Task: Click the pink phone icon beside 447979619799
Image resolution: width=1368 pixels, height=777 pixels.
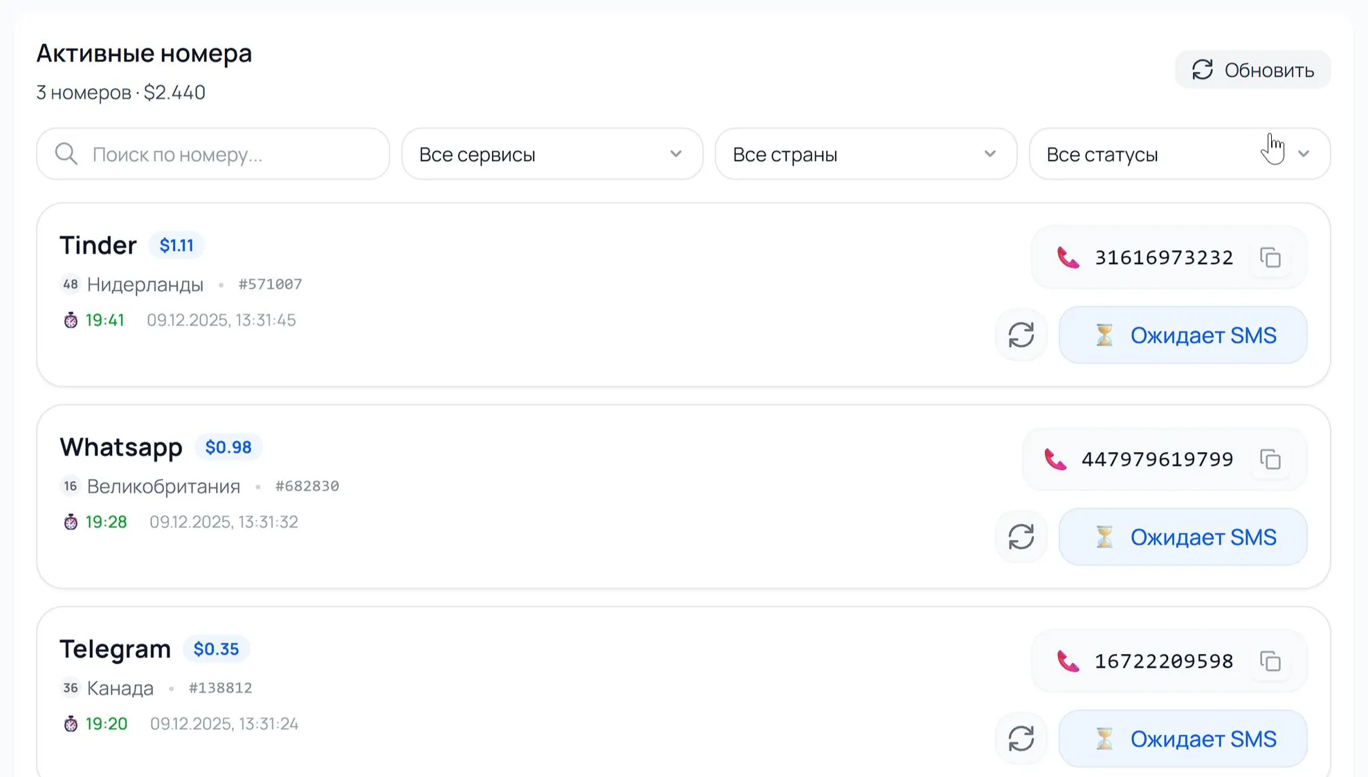Action: click(1055, 460)
